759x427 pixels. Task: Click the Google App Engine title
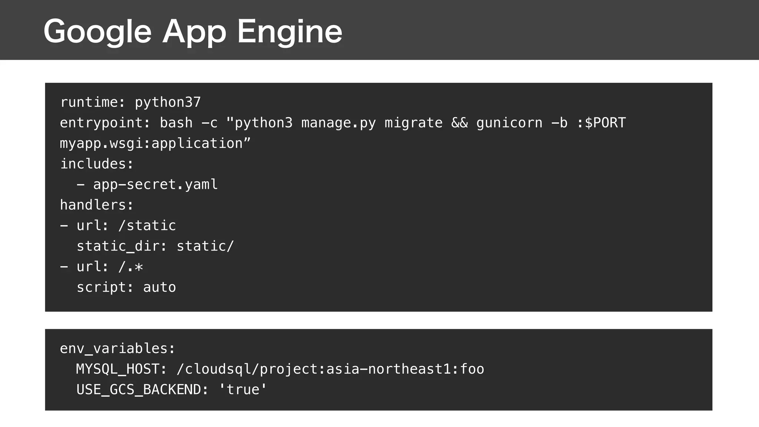193,32
